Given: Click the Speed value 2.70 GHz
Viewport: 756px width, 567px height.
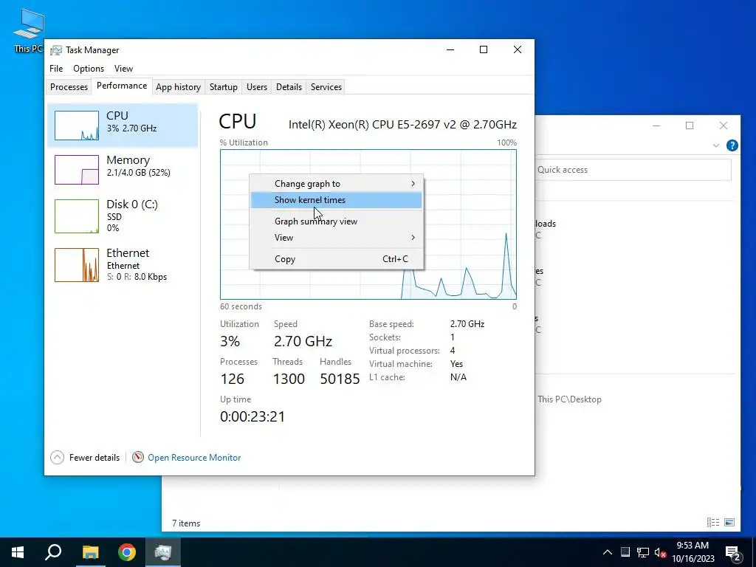Looking at the screenshot, I should (303, 341).
